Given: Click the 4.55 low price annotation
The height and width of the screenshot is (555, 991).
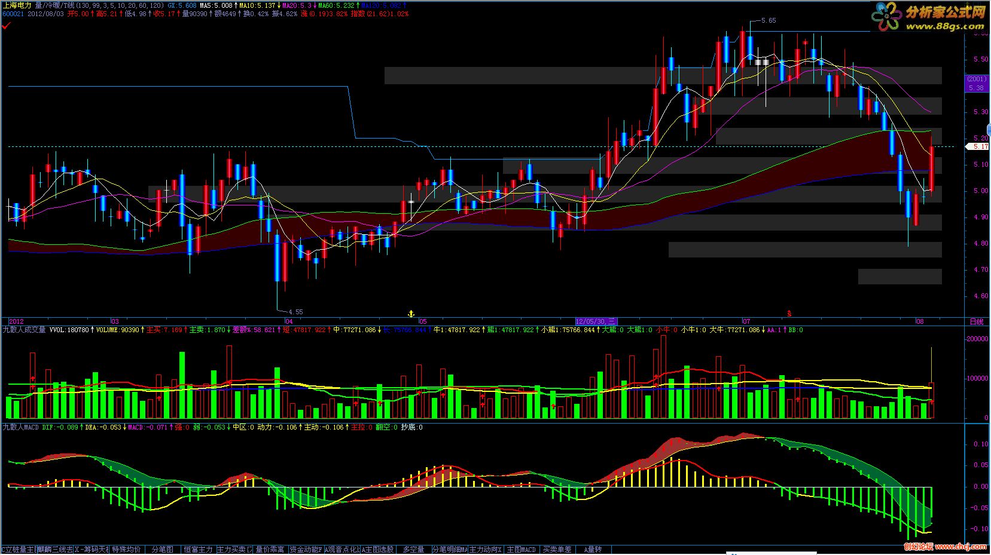Looking at the screenshot, I should point(295,312).
